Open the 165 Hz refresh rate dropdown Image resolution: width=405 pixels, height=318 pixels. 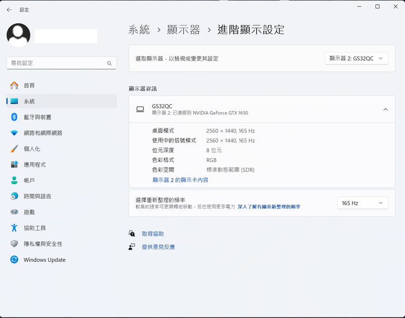pyautogui.click(x=362, y=203)
